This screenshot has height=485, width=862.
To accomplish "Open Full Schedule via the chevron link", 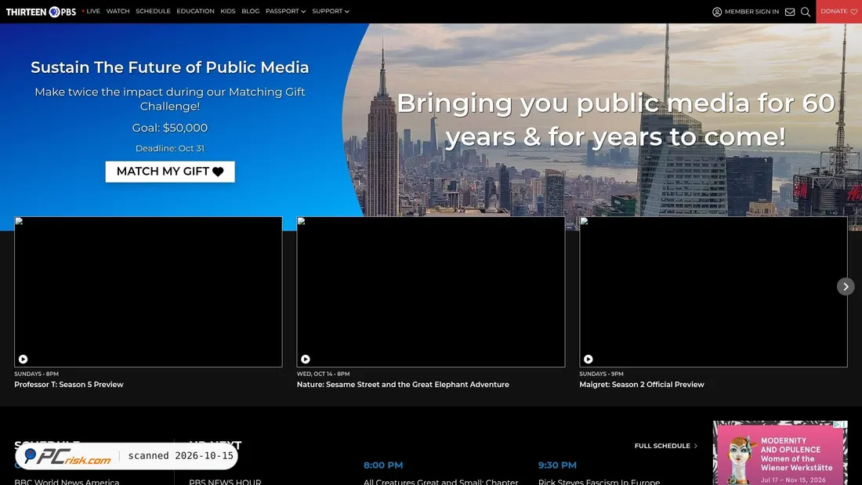I will click(666, 446).
